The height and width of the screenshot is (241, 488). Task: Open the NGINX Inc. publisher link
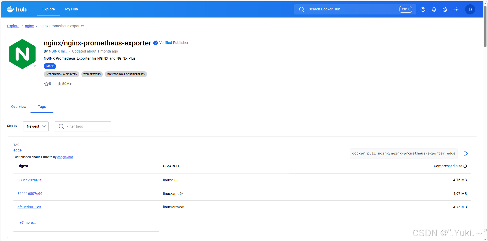(58, 51)
